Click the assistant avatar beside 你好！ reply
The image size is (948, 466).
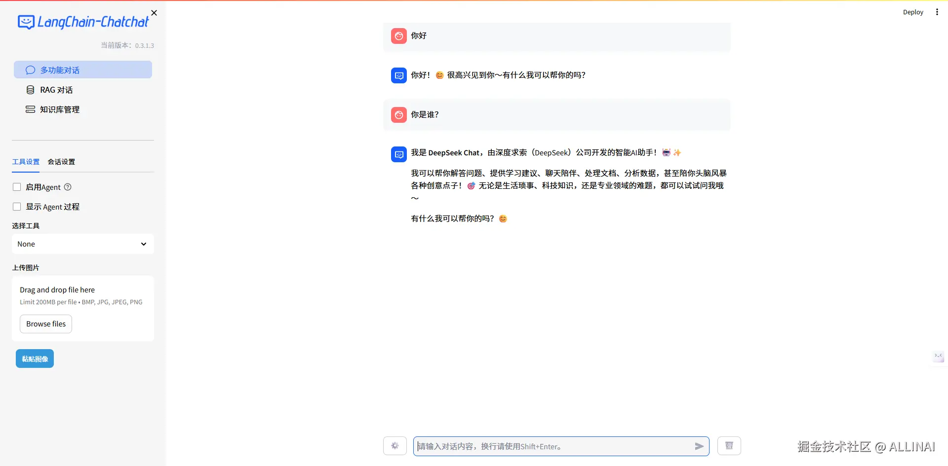[399, 75]
